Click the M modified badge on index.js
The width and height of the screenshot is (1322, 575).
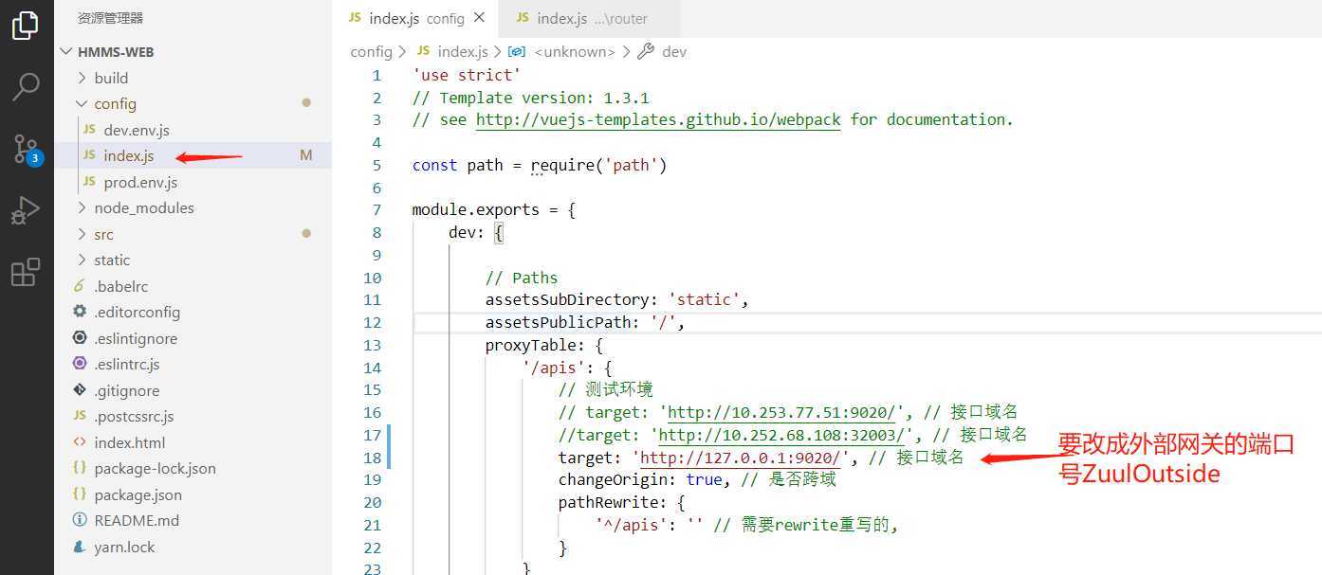[x=306, y=155]
